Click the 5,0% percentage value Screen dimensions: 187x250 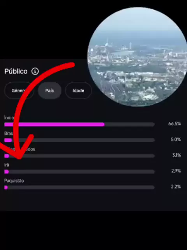click(x=176, y=139)
